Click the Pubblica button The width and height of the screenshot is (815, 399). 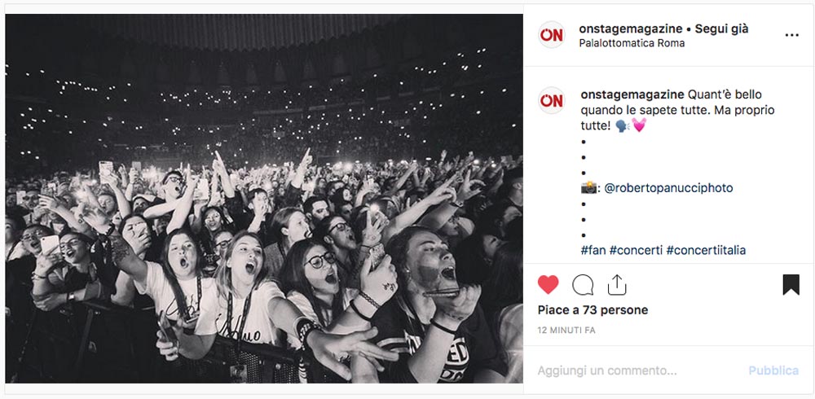pyautogui.click(x=773, y=371)
